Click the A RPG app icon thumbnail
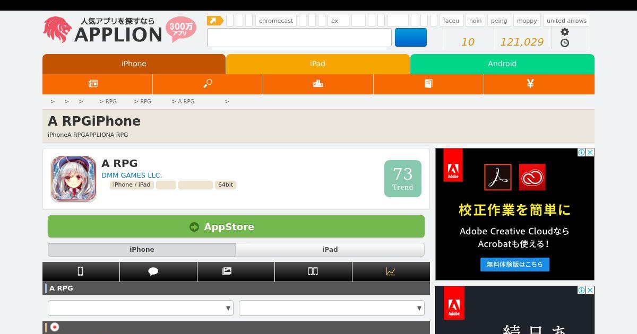Screen dimensions: 637x334 point(73,179)
